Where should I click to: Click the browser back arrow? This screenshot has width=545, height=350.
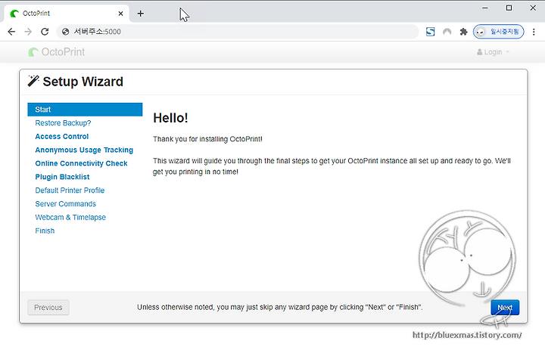click(11, 32)
